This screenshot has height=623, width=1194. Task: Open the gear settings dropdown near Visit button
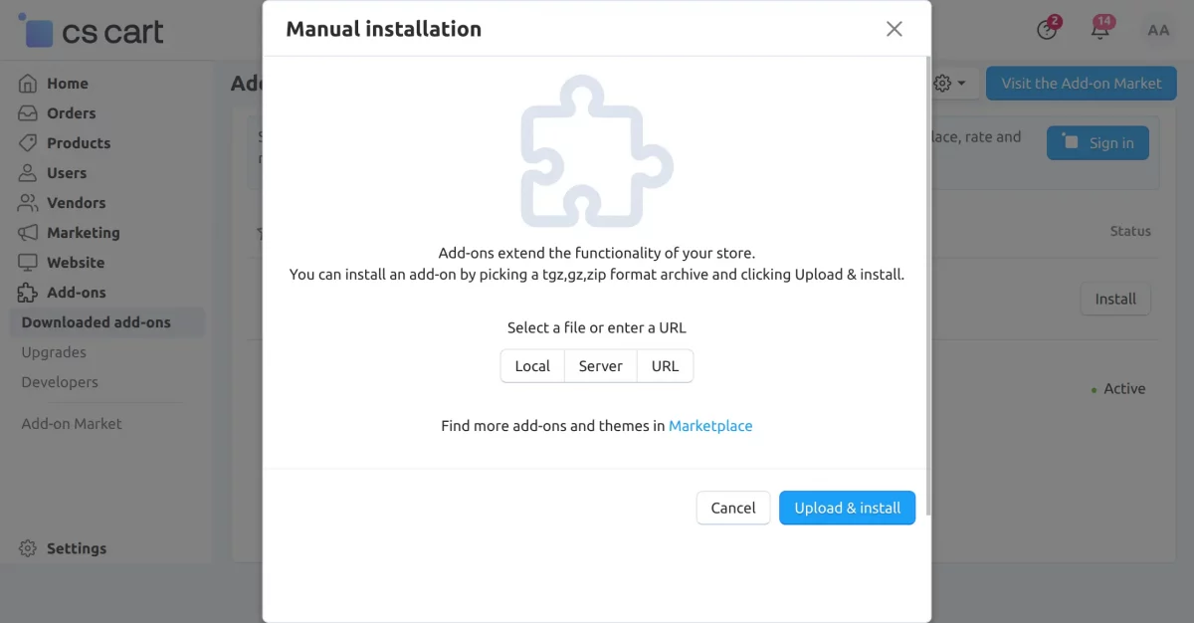946,84
